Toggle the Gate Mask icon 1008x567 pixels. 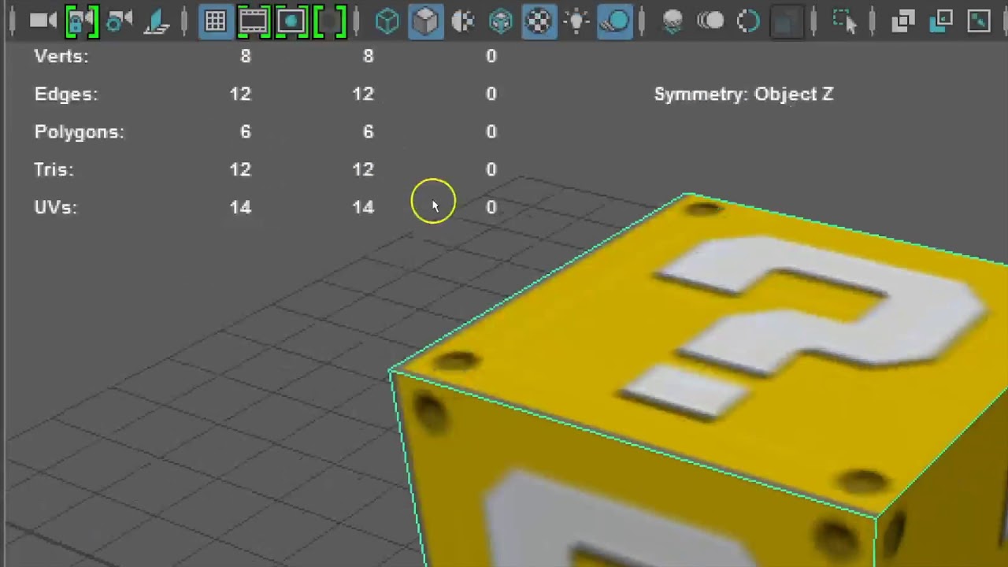pyautogui.click(x=330, y=21)
